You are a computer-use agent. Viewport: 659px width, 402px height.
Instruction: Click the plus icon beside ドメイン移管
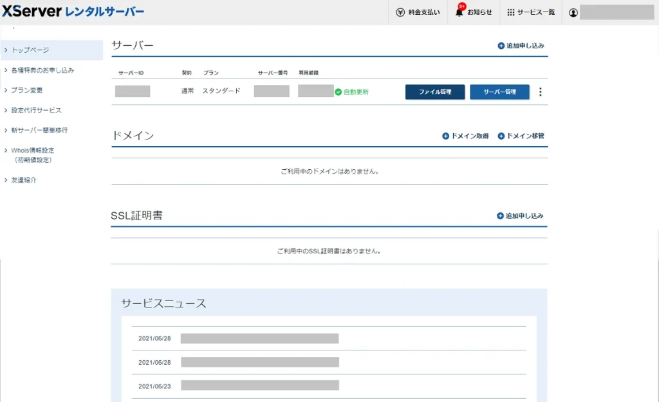[x=501, y=136]
